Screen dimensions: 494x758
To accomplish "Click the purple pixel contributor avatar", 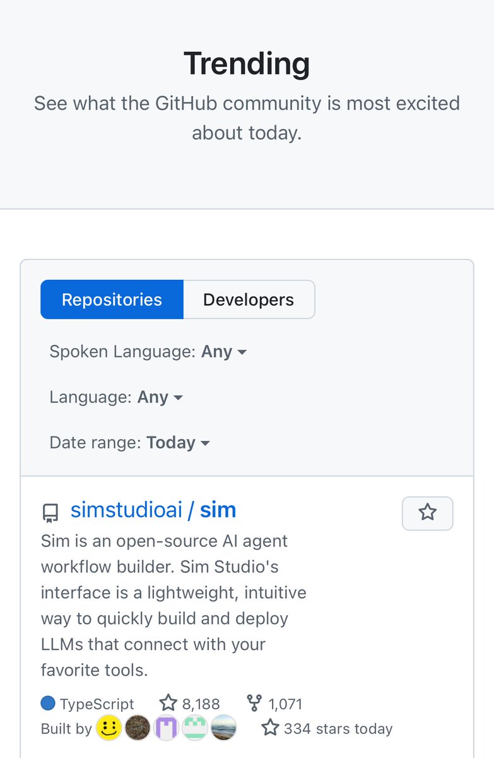I will click(166, 728).
